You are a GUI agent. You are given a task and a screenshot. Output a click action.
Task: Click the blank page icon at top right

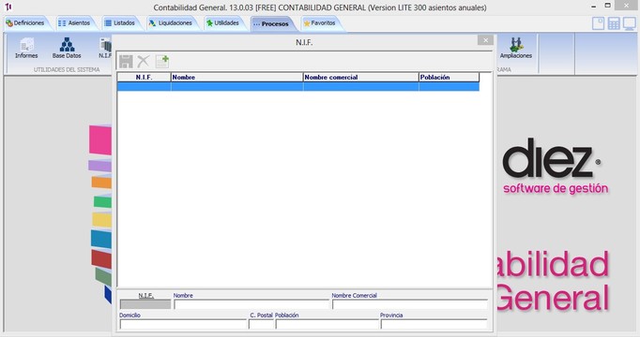click(x=598, y=23)
